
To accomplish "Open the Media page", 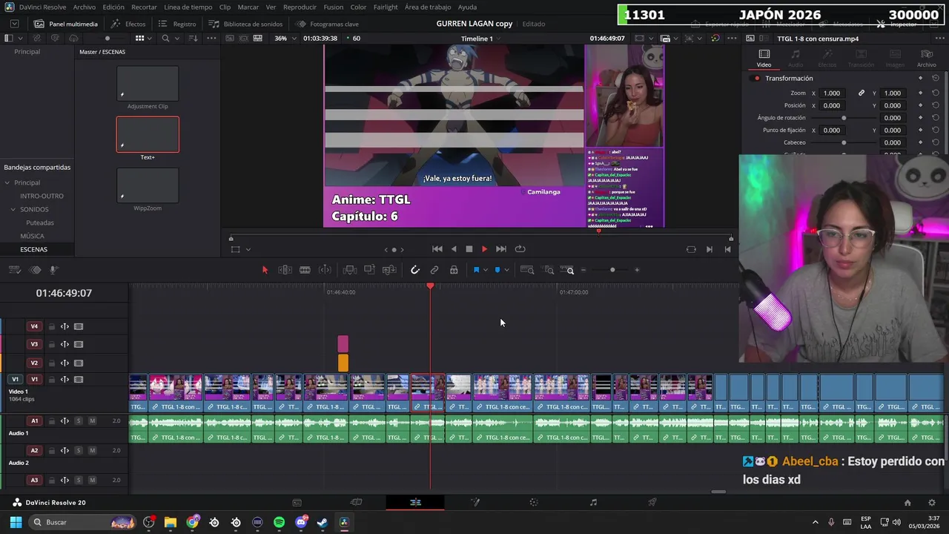I will coord(297,502).
